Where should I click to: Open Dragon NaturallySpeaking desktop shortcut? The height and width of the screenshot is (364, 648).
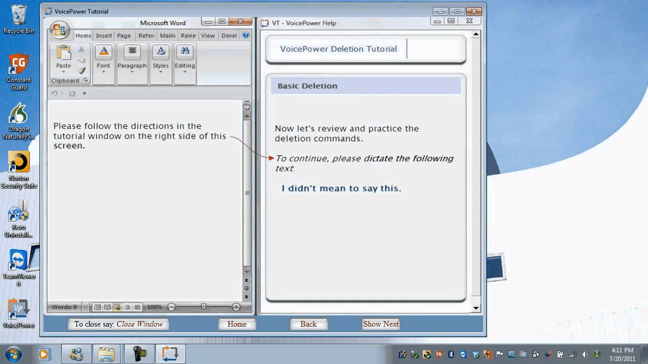[19, 121]
